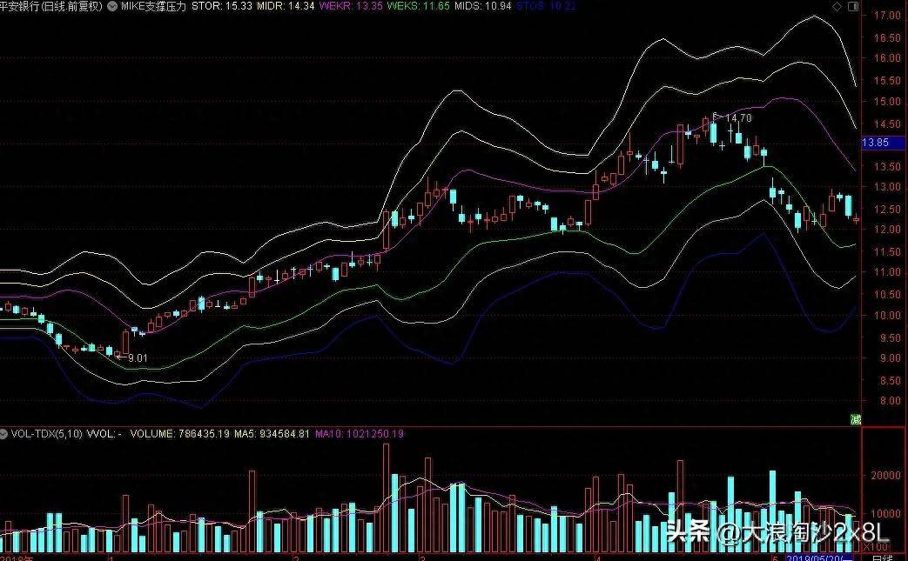908x561 pixels.
Task: Click the MIDR: 14.34 value
Action: click(x=286, y=6)
